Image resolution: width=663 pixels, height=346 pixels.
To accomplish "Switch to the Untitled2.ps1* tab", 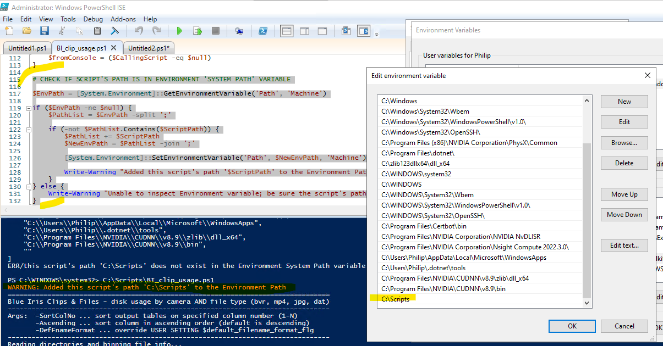I will tap(149, 48).
